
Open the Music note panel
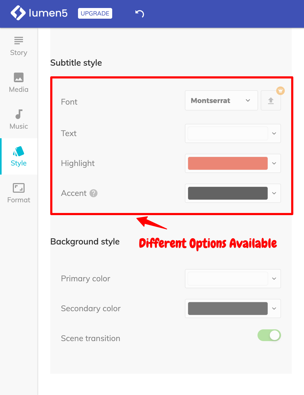pos(19,114)
